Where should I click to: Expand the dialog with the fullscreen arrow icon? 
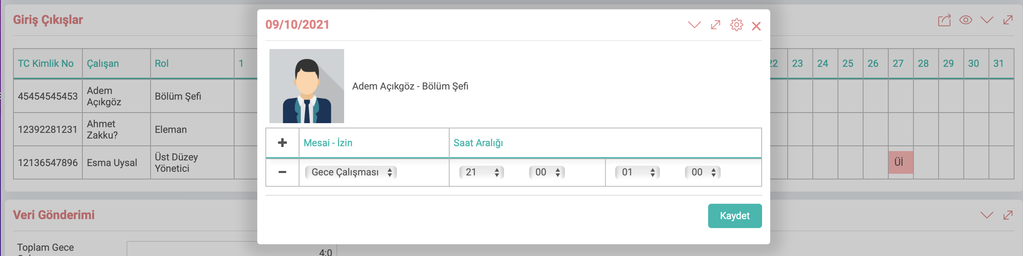[x=715, y=25]
